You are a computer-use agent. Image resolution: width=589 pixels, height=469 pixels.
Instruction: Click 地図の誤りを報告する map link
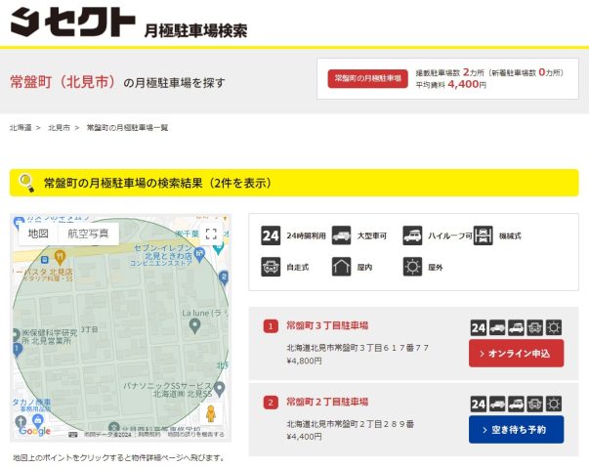[195, 435]
